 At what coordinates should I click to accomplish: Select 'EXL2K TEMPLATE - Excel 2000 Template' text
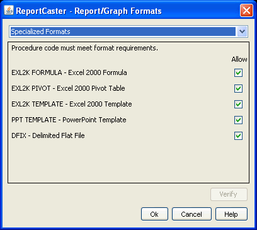72,104
